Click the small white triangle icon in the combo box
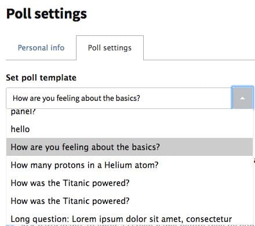Viewport: 255px width, 226px height. [242, 99]
